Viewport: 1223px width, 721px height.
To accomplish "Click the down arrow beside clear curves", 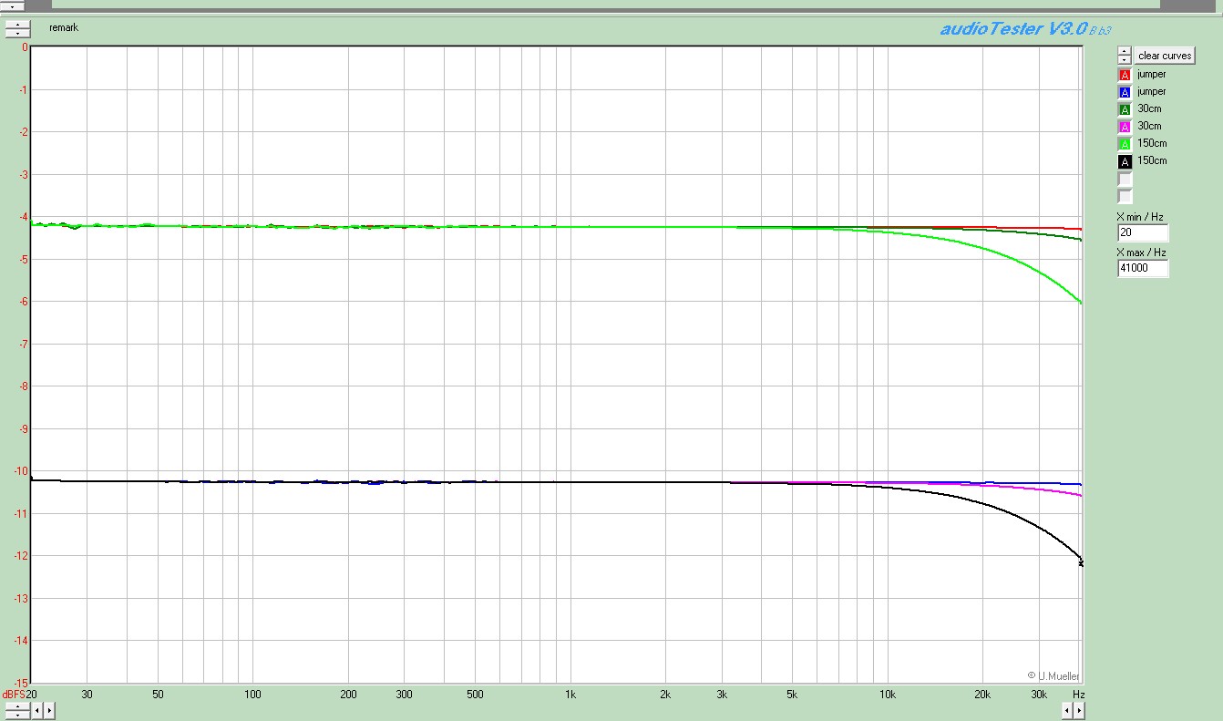I will (x=1125, y=59).
